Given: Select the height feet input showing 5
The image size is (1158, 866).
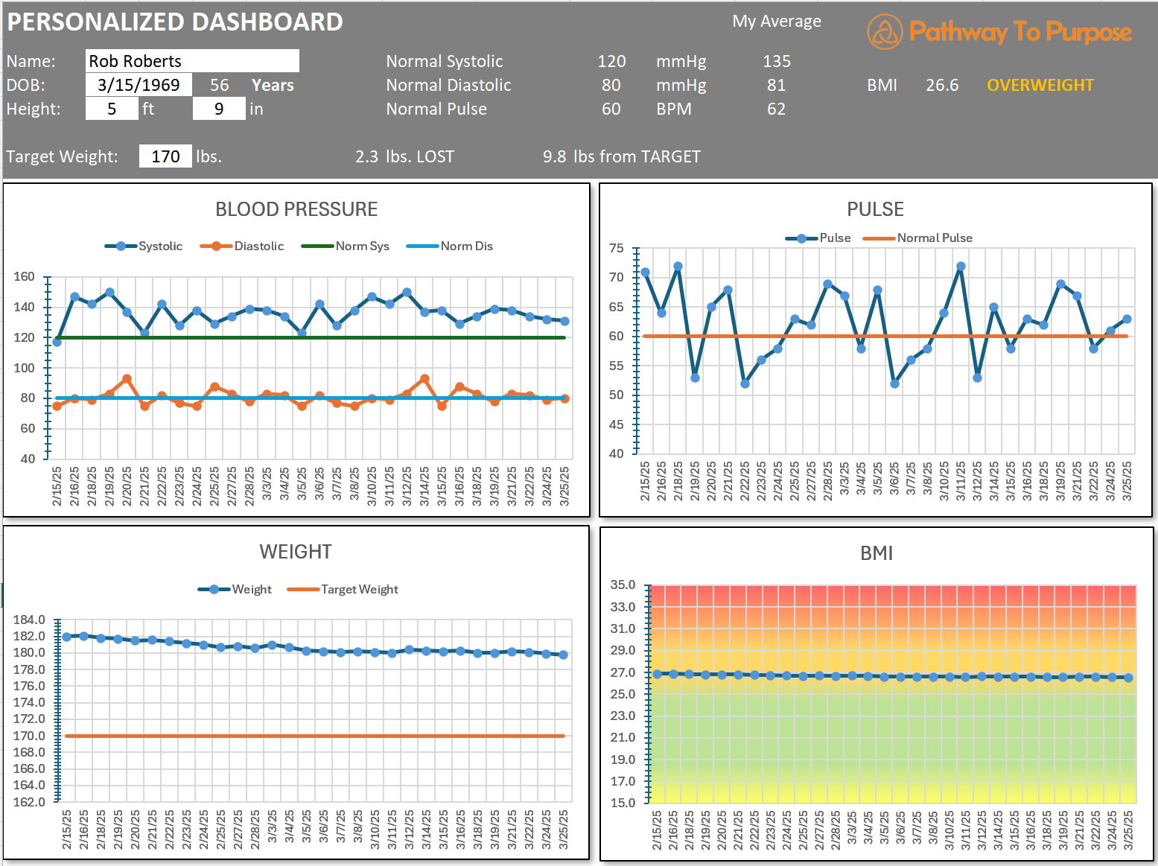Looking at the screenshot, I should [x=112, y=108].
